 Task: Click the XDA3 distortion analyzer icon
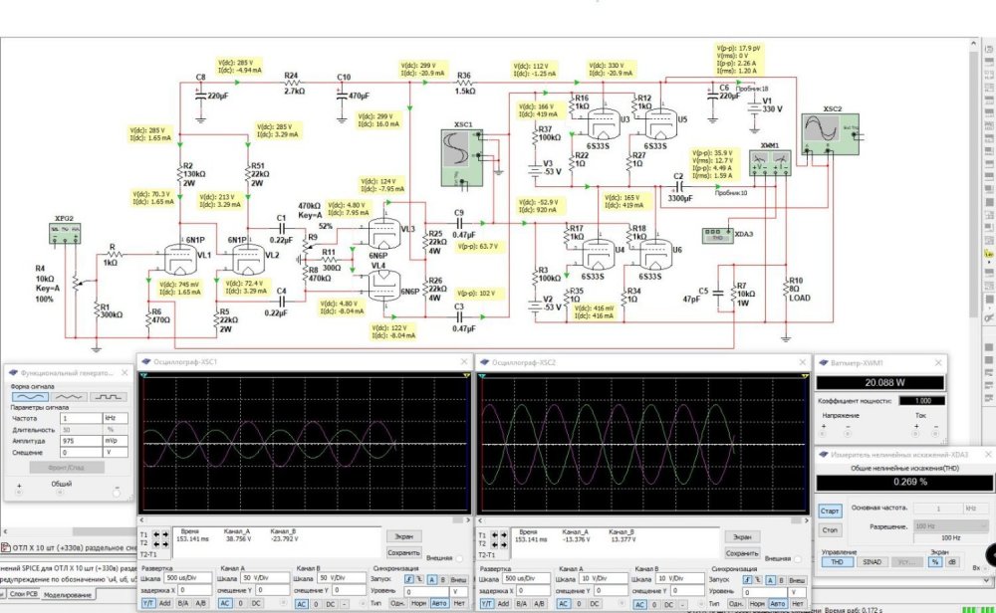(715, 234)
